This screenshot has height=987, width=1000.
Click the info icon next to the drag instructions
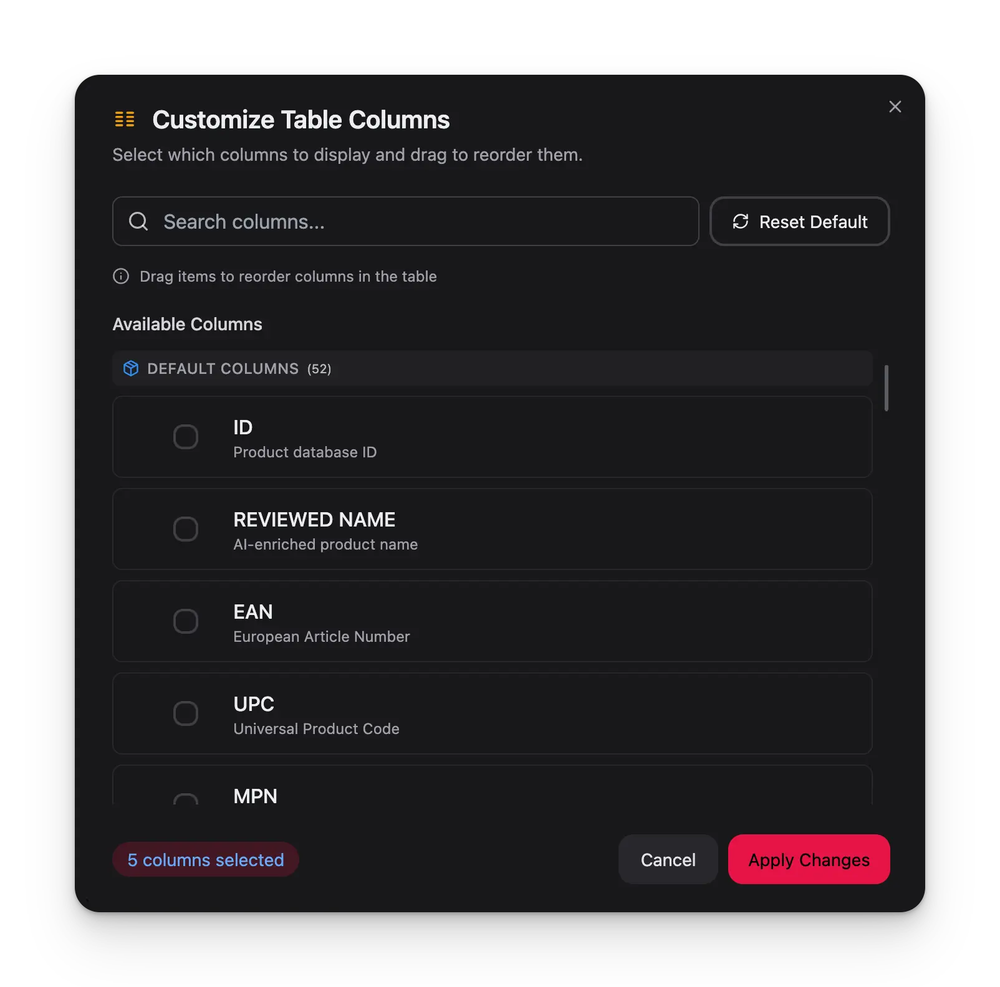point(120,276)
